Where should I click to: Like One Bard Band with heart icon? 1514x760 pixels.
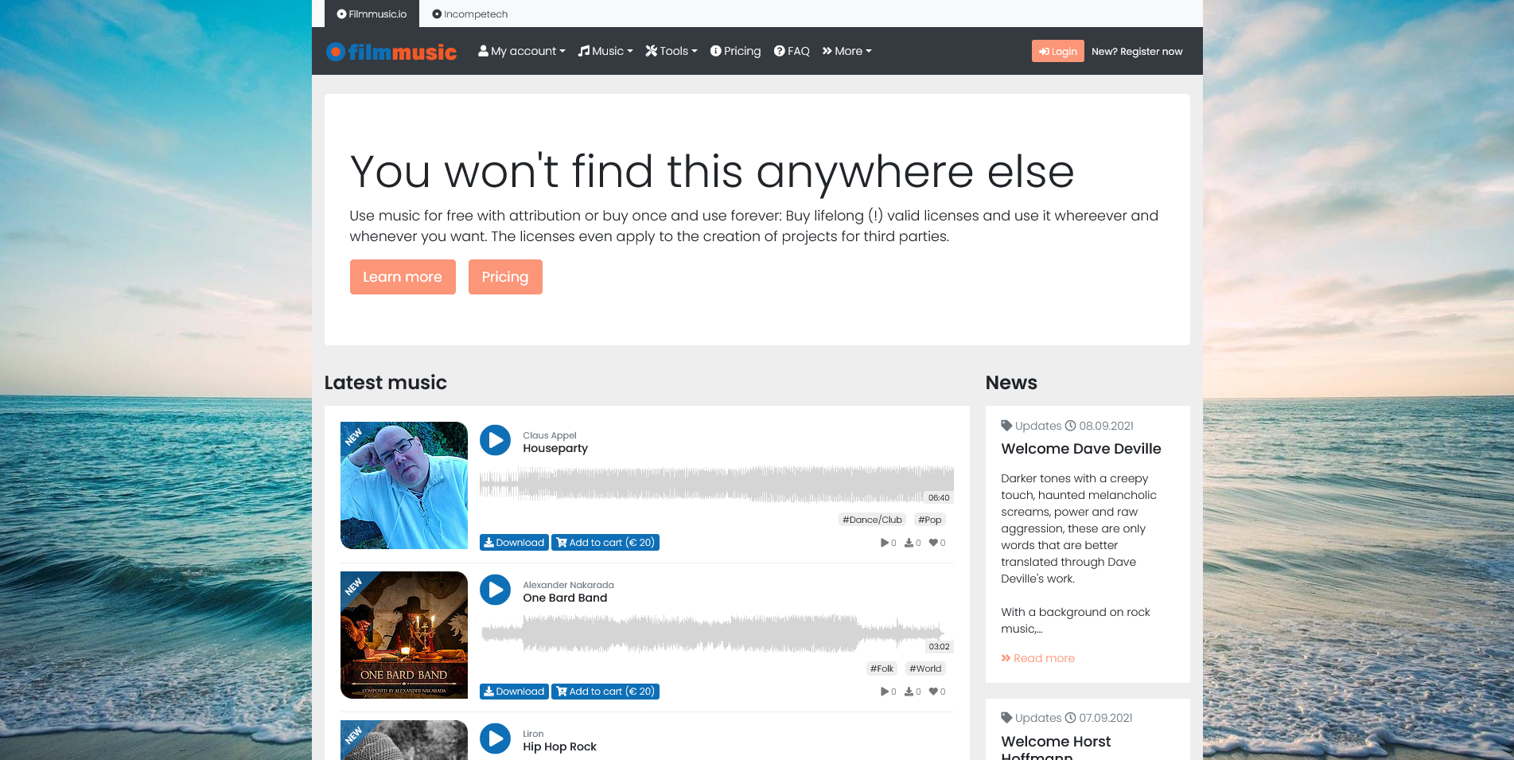pyautogui.click(x=933, y=692)
